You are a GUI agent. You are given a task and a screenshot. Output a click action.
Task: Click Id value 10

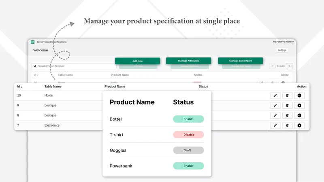19,95
